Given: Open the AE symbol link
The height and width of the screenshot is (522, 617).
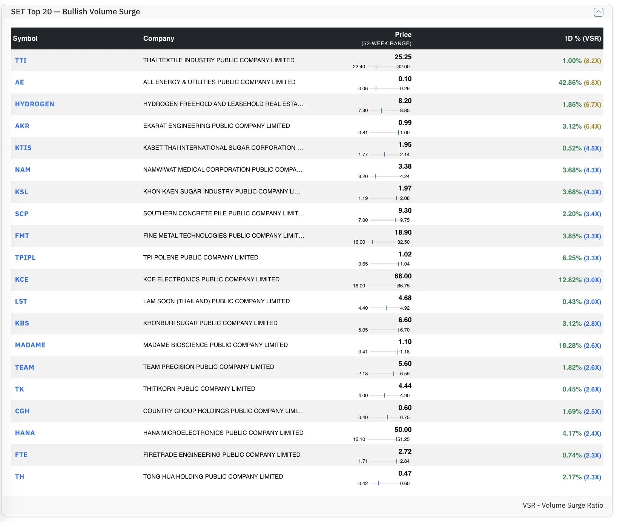Looking at the screenshot, I should click(20, 82).
